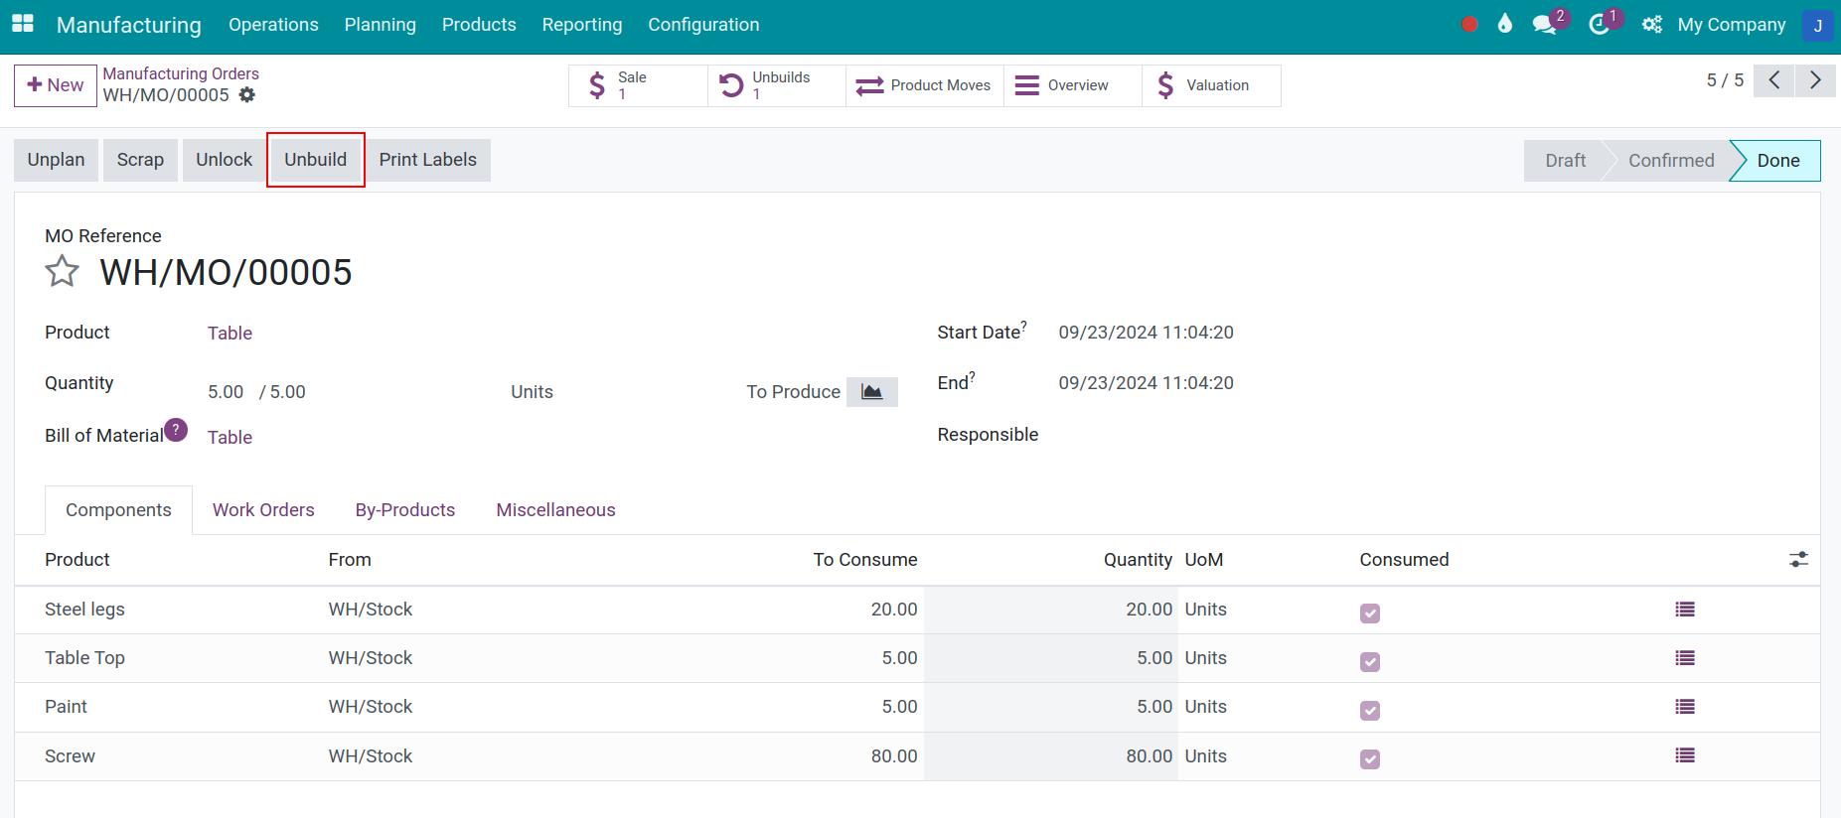Open details list icon for Screw

[1684, 755]
